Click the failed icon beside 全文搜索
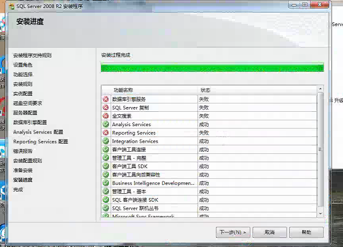This screenshot has width=343, height=247. (x=106, y=116)
